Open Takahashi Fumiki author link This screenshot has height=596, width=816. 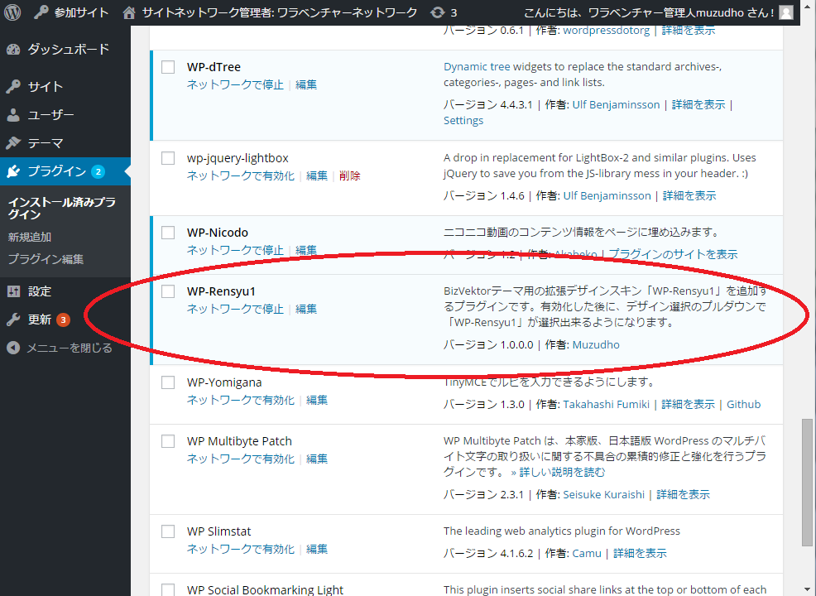(x=607, y=405)
